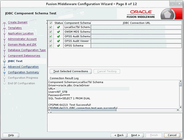Viewport: 184px width, 140px height.
Task: Click green status checkmark for OPSS Audit Viewer
Action: 58,41
